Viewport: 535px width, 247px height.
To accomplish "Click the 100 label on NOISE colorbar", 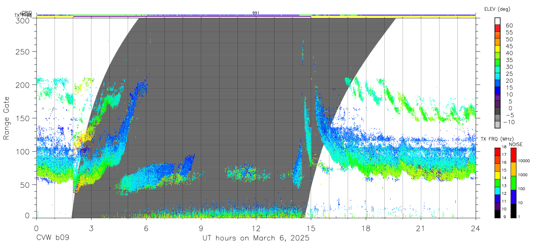I will pos(521,189).
